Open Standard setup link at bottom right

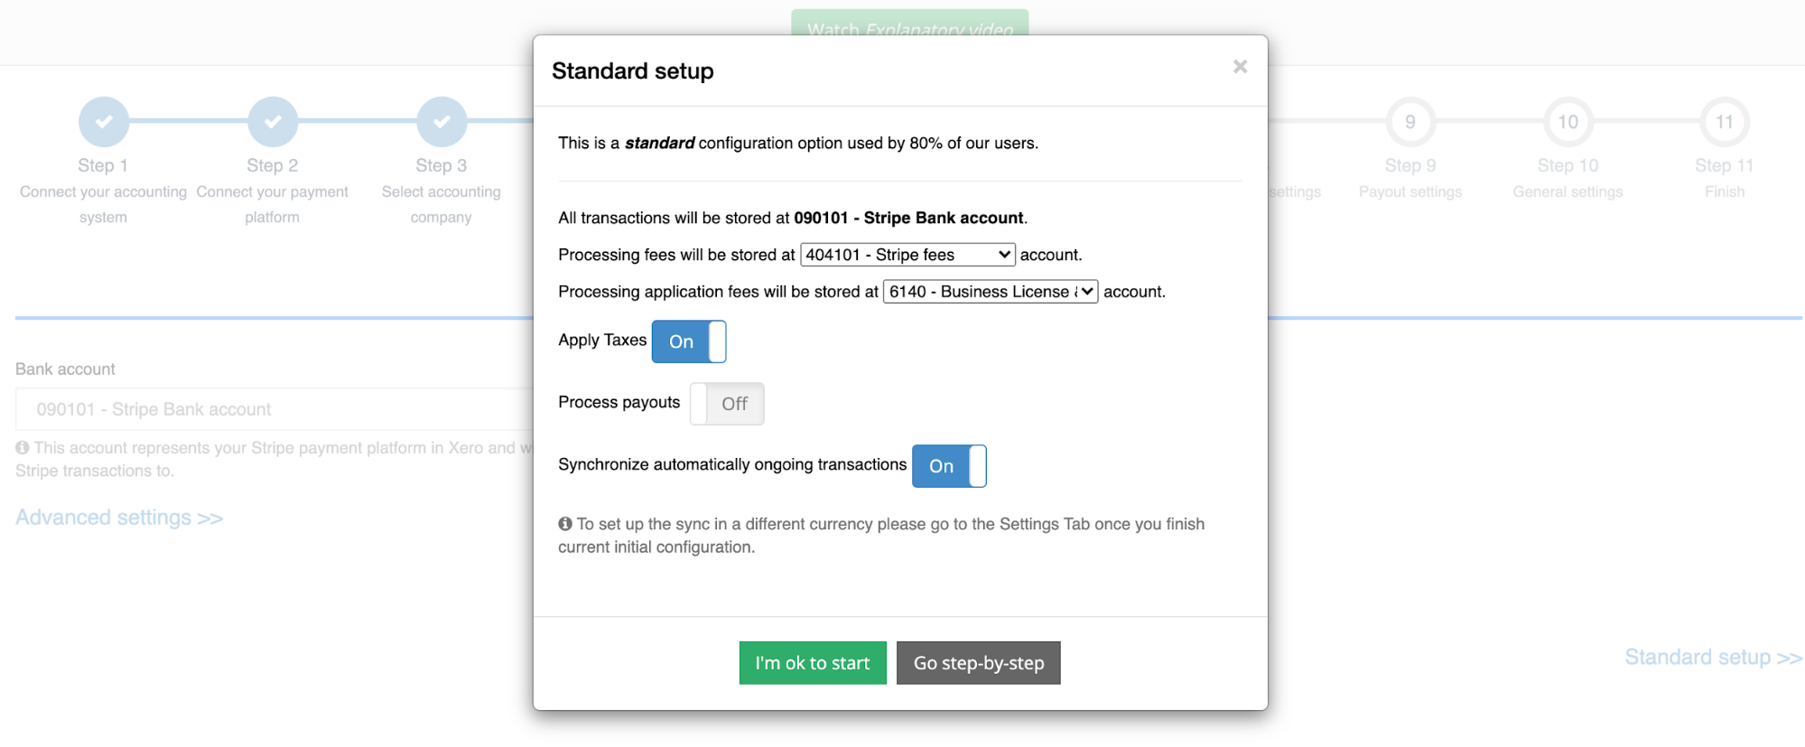coord(1713,658)
